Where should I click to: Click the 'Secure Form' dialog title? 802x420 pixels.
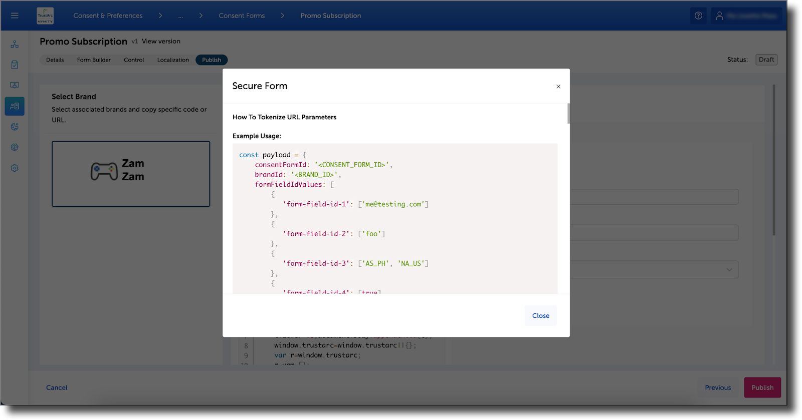tap(260, 86)
